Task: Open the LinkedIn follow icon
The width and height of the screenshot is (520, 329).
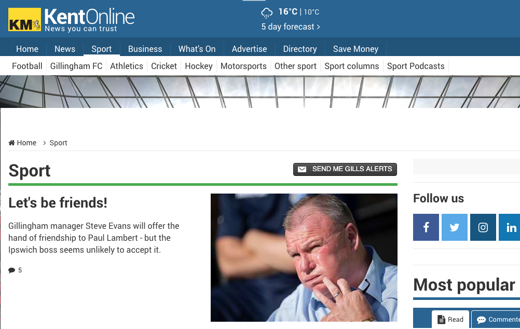Action: click(510, 227)
